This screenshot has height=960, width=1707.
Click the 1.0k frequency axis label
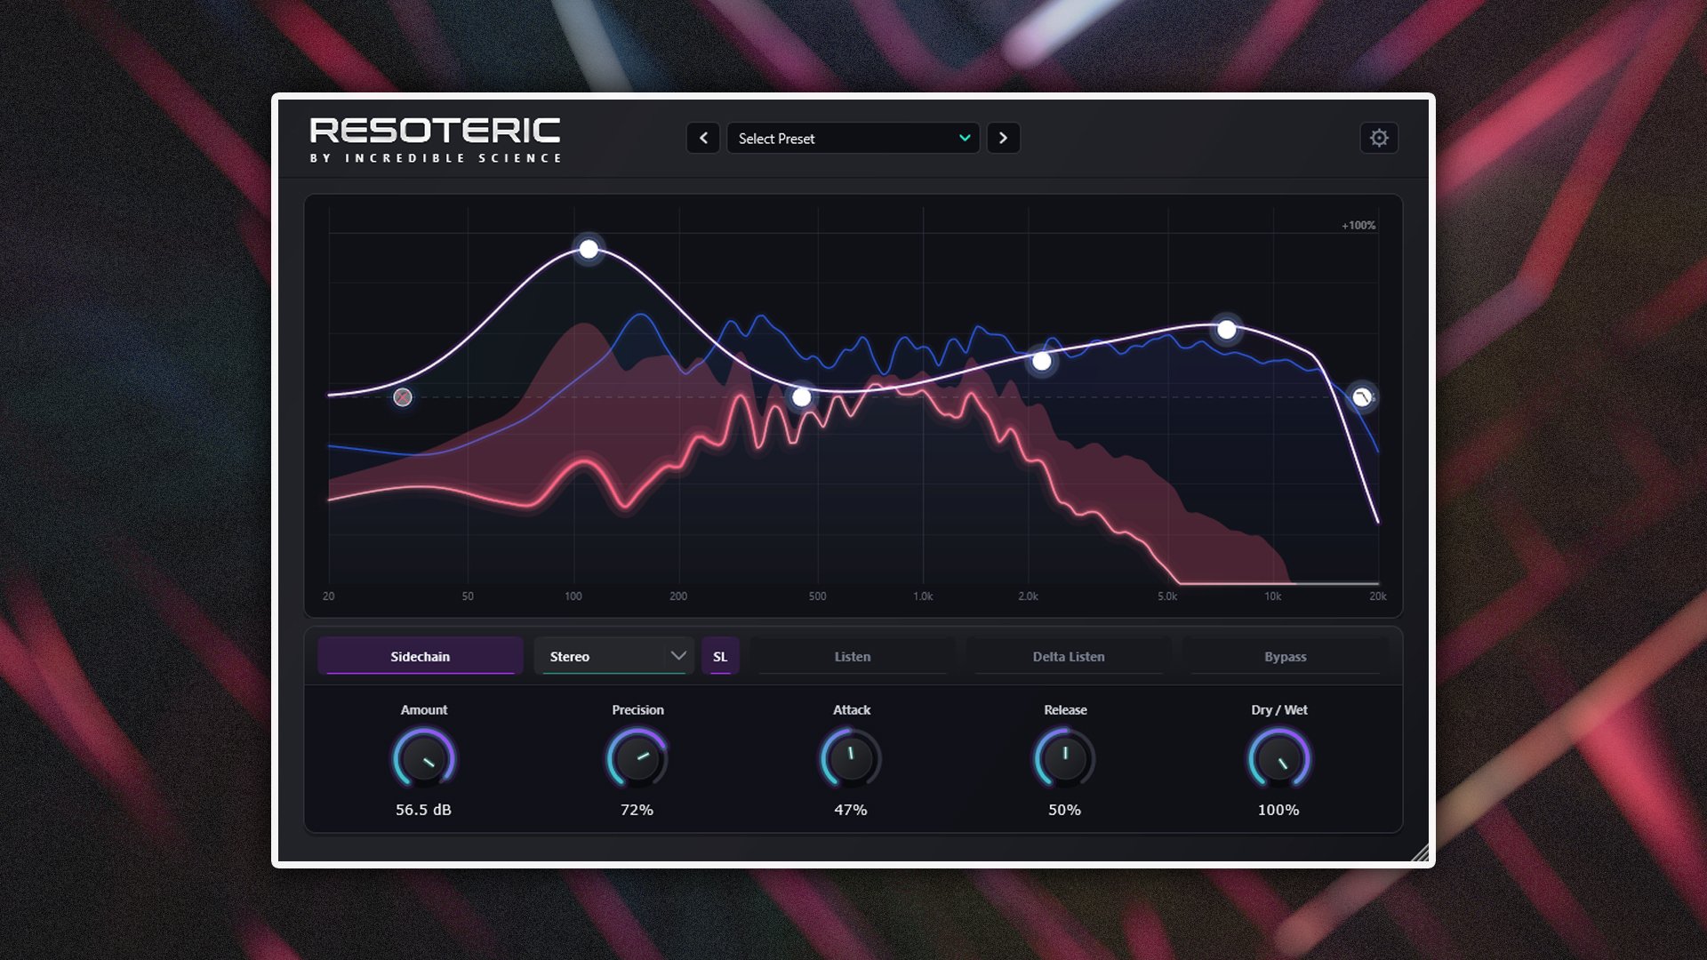pyautogui.click(x=923, y=596)
